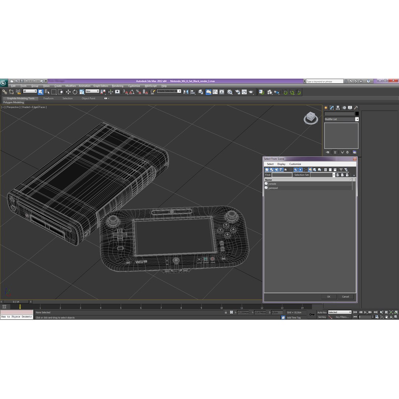Select the Select and Move tool
The height and width of the screenshot is (399, 399).
[x=68, y=92]
